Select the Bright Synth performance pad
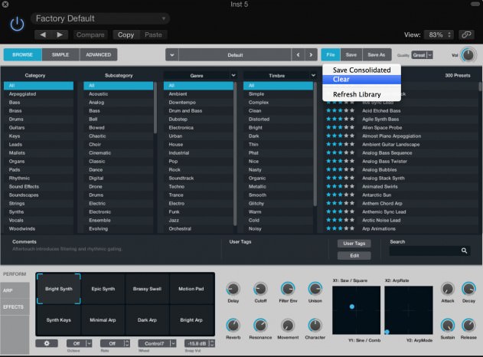The width and height of the screenshot is (483, 357). pyautogui.click(x=58, y=289)
